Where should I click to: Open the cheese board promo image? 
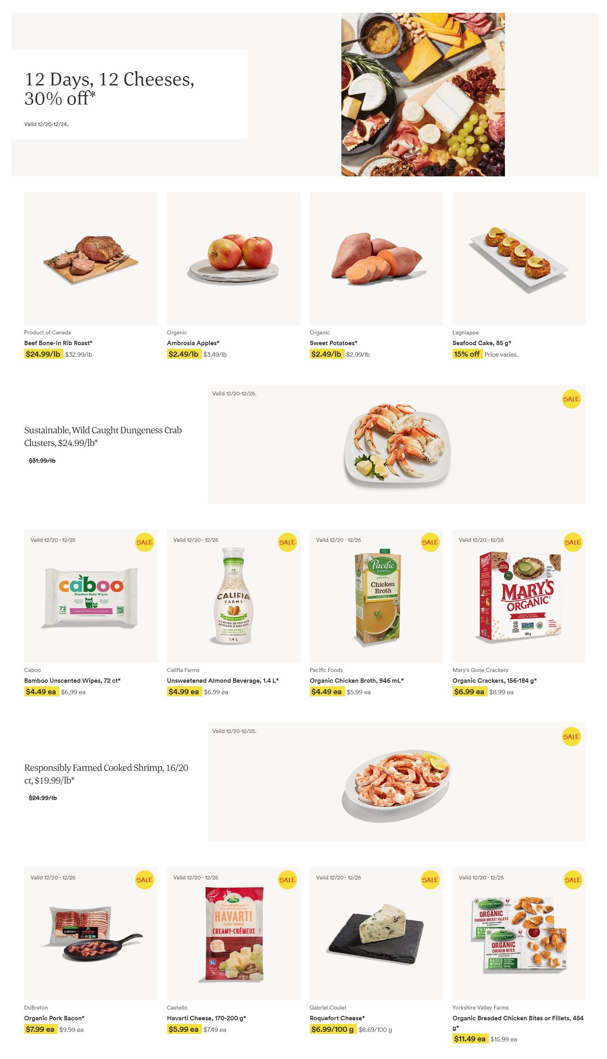423,94
